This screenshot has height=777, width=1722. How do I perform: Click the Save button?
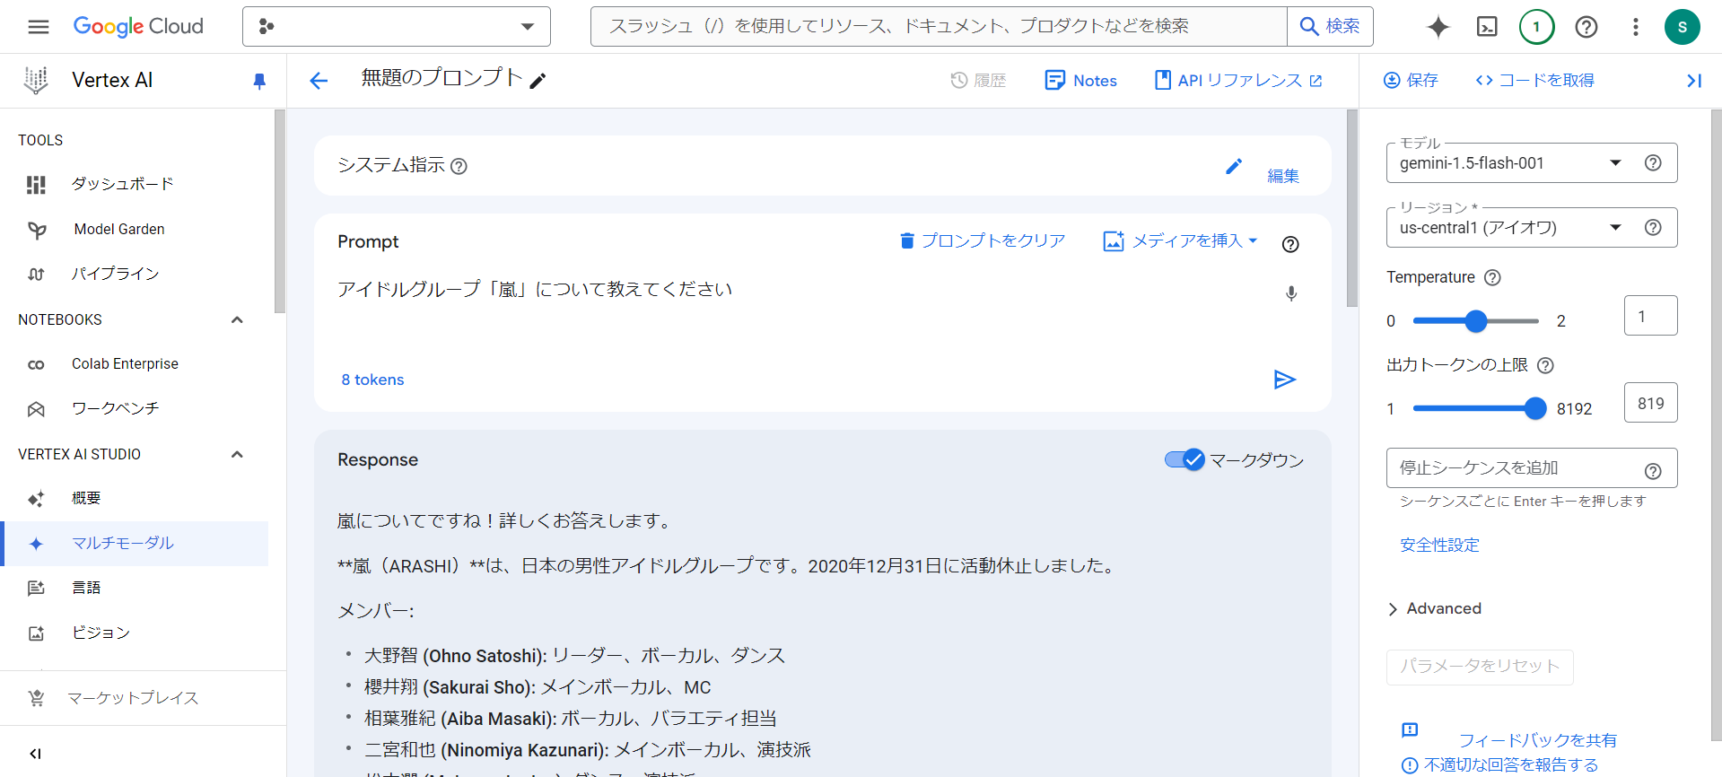(1411, 81)
